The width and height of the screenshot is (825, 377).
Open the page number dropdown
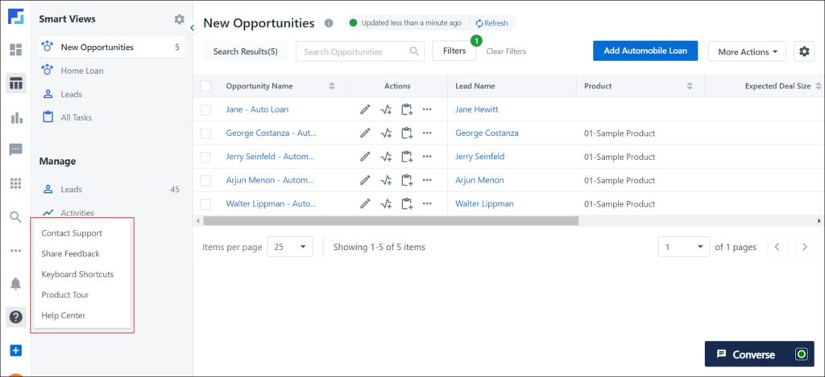click(683, 247)
